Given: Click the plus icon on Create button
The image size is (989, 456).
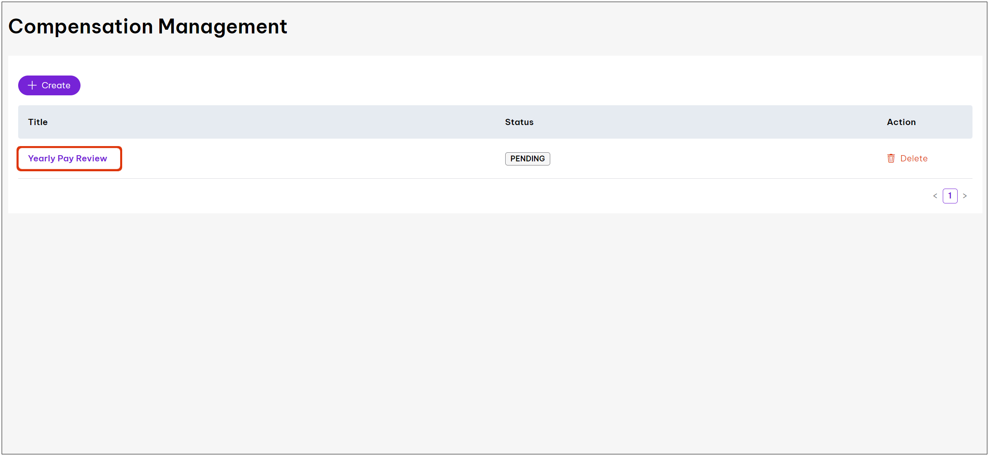Looking at the screenshot, I should point(32,85).
